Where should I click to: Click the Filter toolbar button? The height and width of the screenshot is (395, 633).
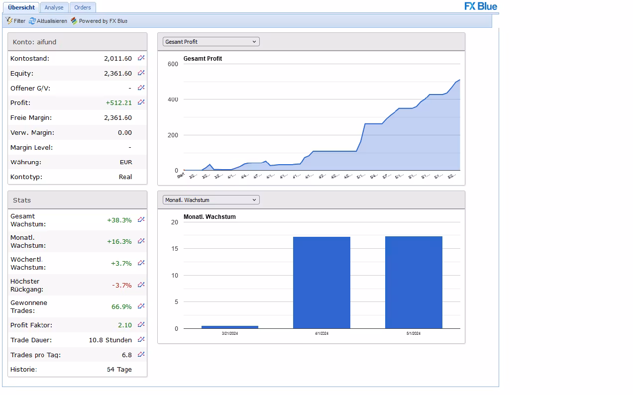click(15, 21)
